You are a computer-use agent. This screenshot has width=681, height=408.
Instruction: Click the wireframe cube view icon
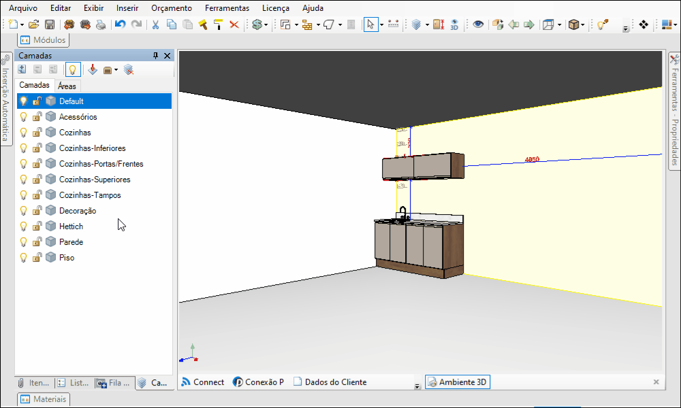coord(548,24)
